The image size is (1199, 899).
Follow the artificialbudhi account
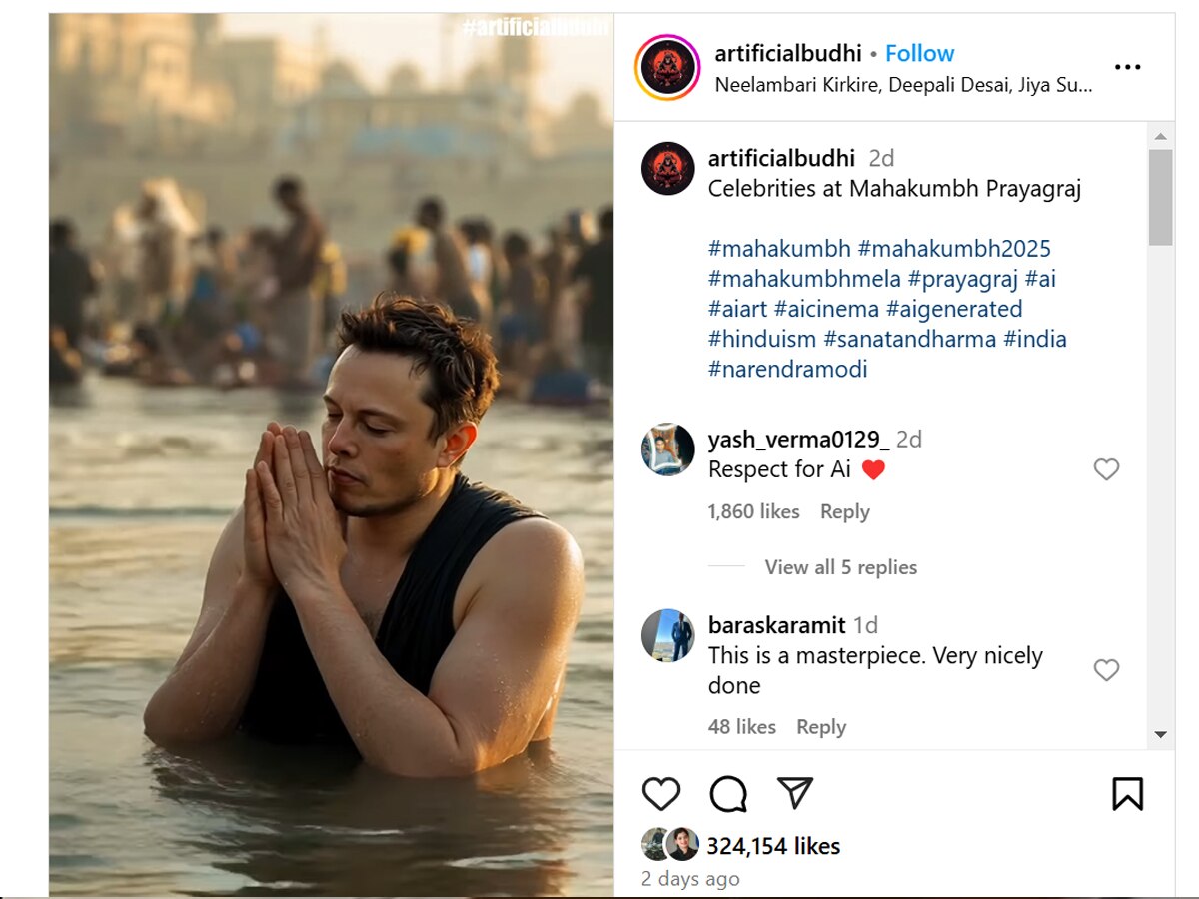click(x=919, y=53)
